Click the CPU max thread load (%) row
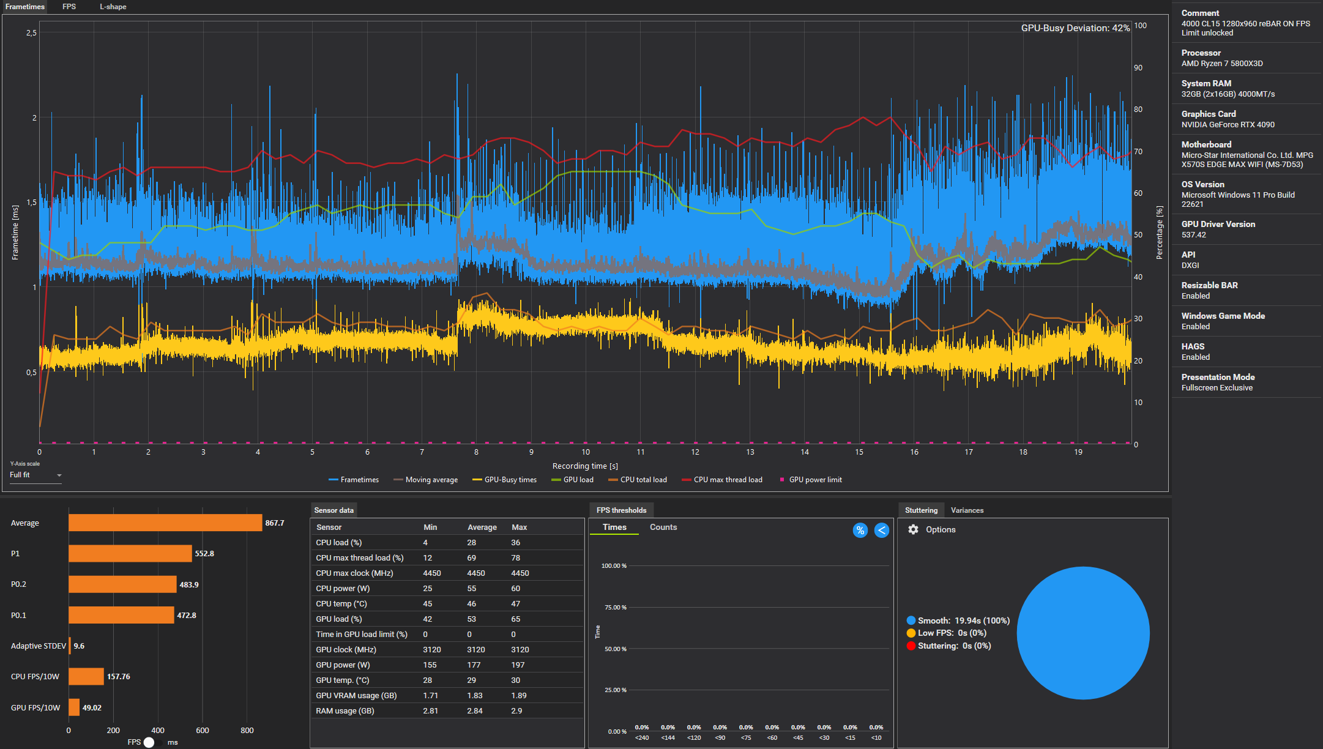 click(x=447, y=557)
